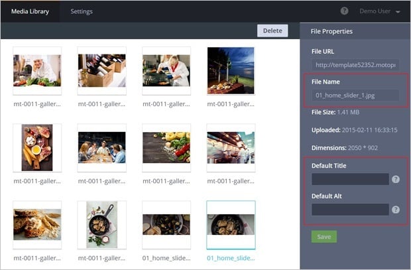Click into the File URL field
The height and width of the screenshot is (270, 411).
[x=356, y=65]
